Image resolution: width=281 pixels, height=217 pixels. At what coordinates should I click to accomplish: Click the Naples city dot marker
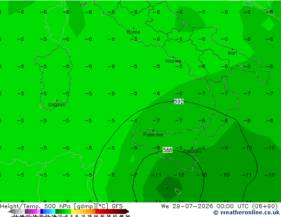coord(173,57)
